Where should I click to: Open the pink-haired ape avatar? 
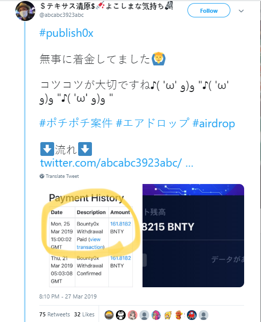coord(156,315)
